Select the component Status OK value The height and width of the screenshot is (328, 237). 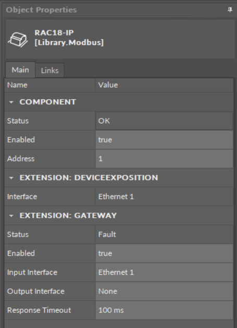(x=164, y=121)
